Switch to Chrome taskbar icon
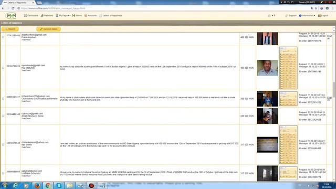 (x=48, y=185)
